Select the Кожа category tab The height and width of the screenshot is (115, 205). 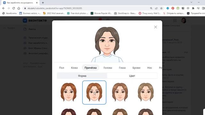pos(74,68)
